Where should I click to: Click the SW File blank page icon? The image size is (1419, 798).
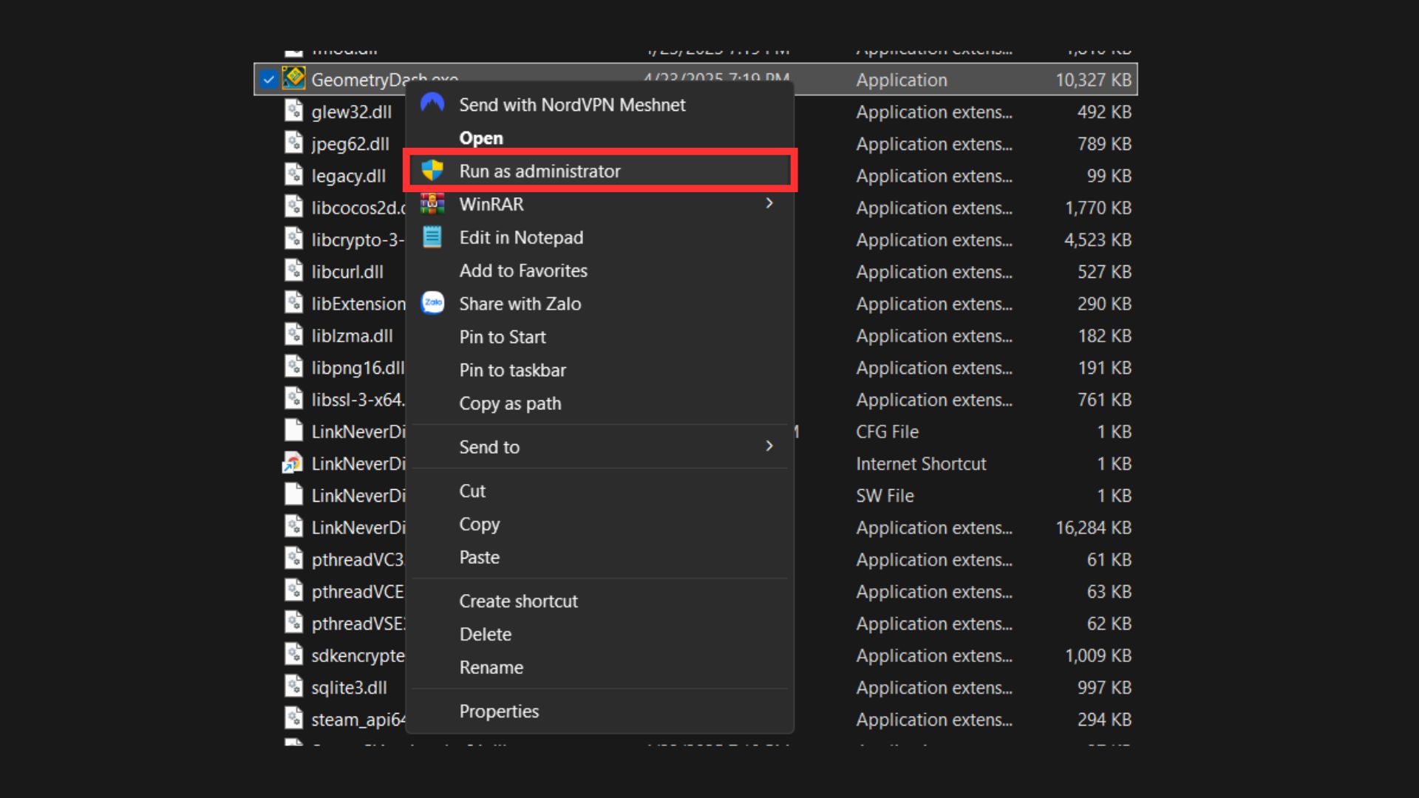coord(293,494)
